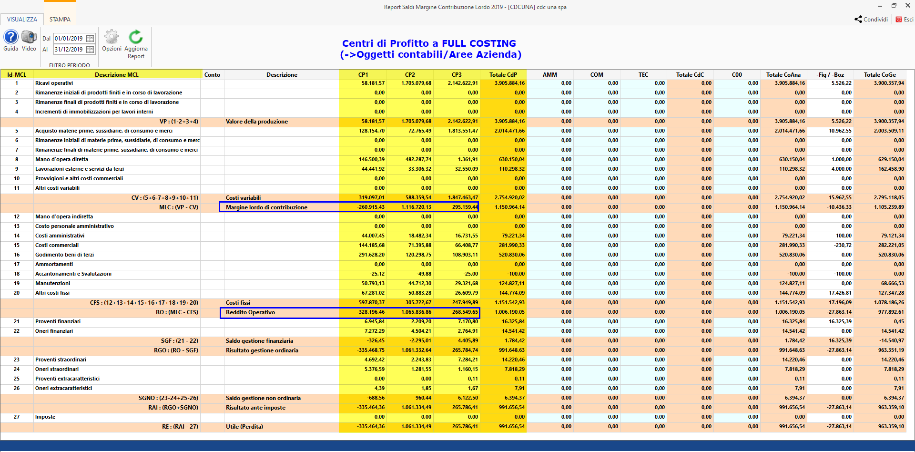Select the Proventi straordinari row

(453, 360)
